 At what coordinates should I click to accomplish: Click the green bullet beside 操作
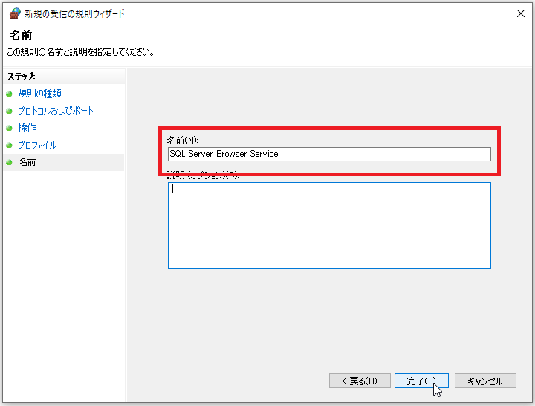coord(9,128)
